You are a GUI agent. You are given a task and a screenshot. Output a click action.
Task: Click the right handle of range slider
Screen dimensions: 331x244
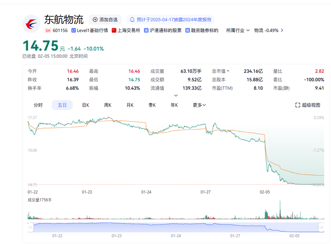pos(321,227)
